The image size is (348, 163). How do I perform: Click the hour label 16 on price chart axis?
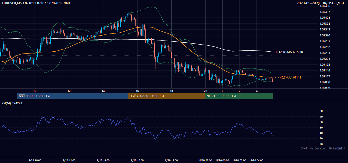137,91
